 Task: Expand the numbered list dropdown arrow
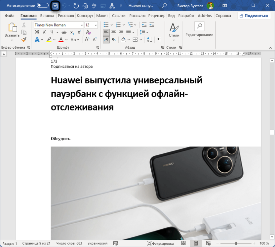point(124,25)
